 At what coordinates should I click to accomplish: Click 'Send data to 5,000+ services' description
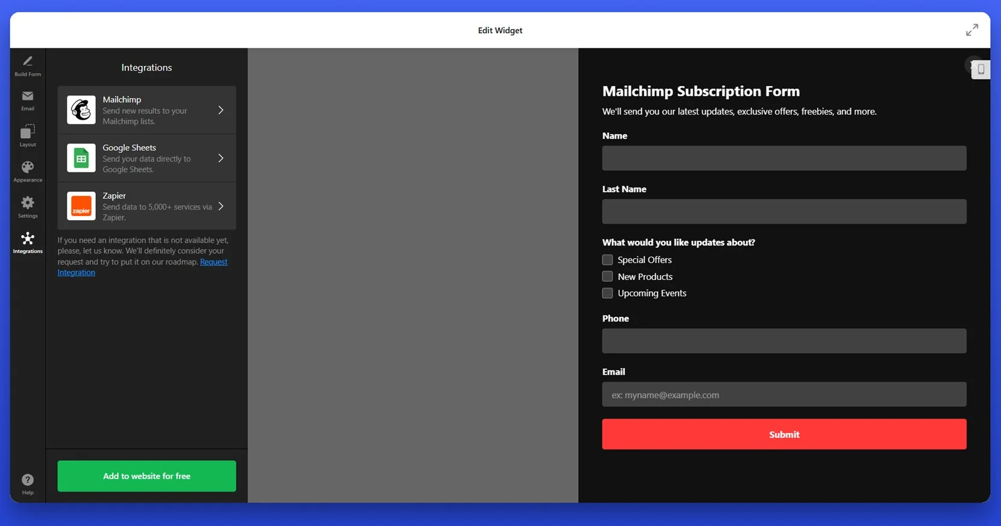click(x=157, y=212)
